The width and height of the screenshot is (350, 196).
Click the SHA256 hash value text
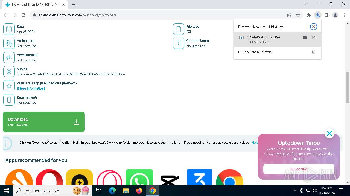(x=71, y=74)
